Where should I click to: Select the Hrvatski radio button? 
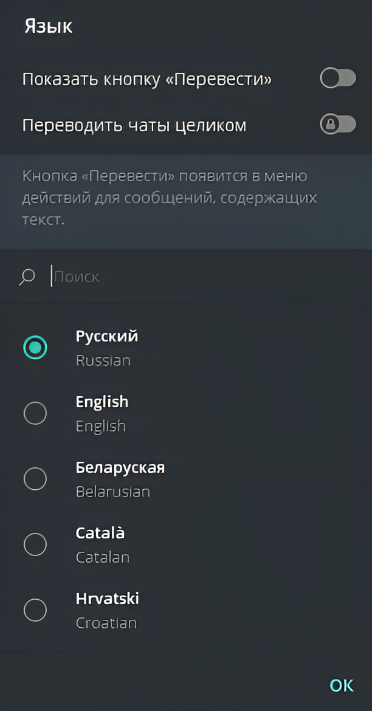[35, 610]
